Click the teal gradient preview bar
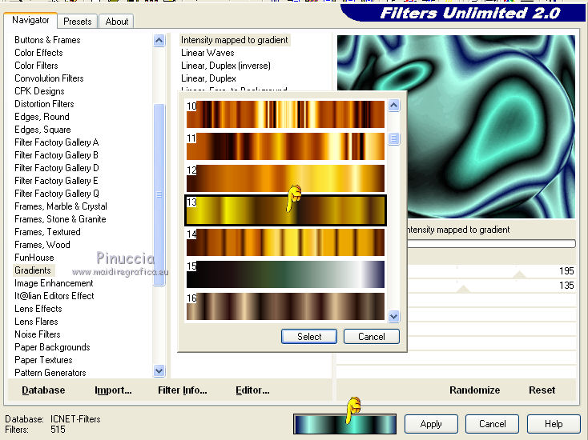 click(344, 424)
